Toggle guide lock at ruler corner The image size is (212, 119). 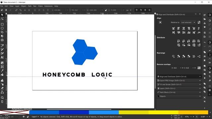6,14
